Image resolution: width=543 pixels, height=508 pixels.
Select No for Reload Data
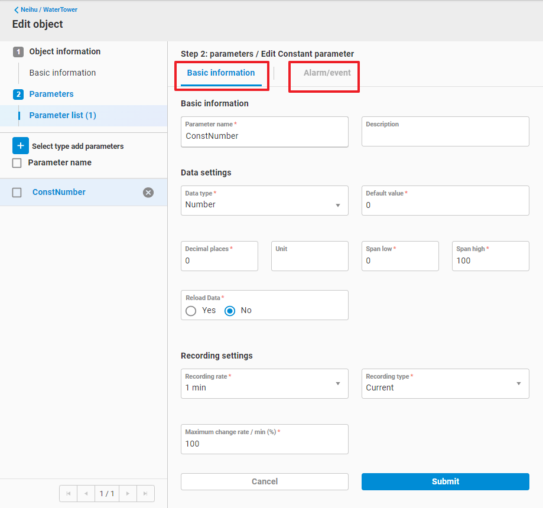pos(230,311)
